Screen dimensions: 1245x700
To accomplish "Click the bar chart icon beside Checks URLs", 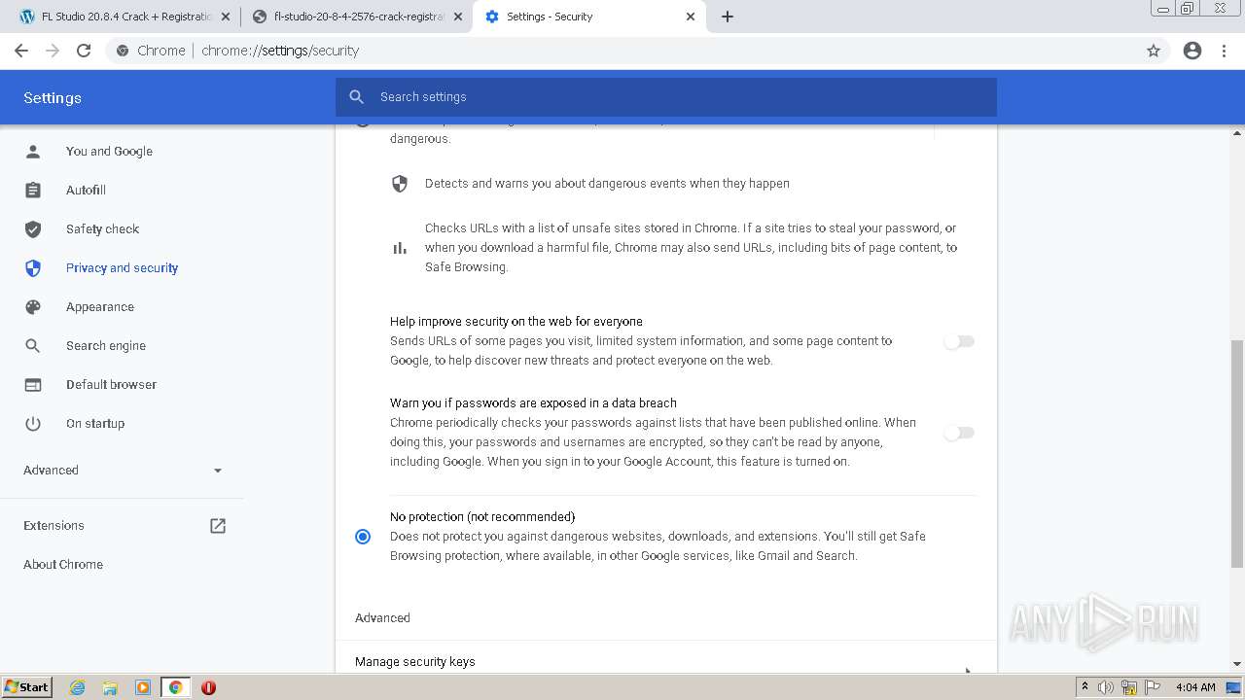I will point(400,248).
